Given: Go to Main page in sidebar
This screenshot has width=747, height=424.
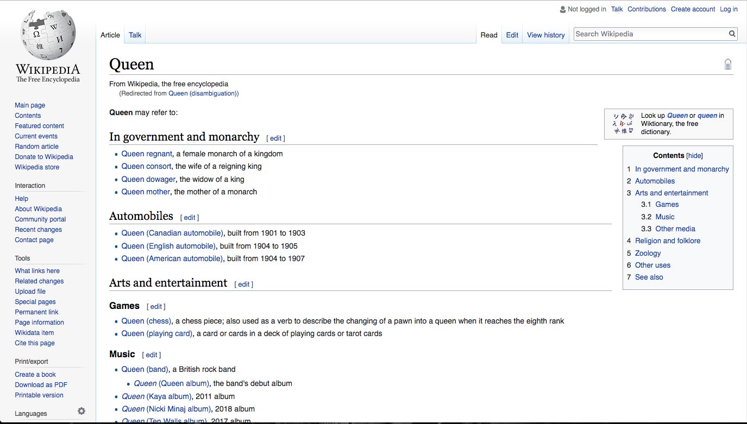Looking at the screenshot, I should click(30, 105).
